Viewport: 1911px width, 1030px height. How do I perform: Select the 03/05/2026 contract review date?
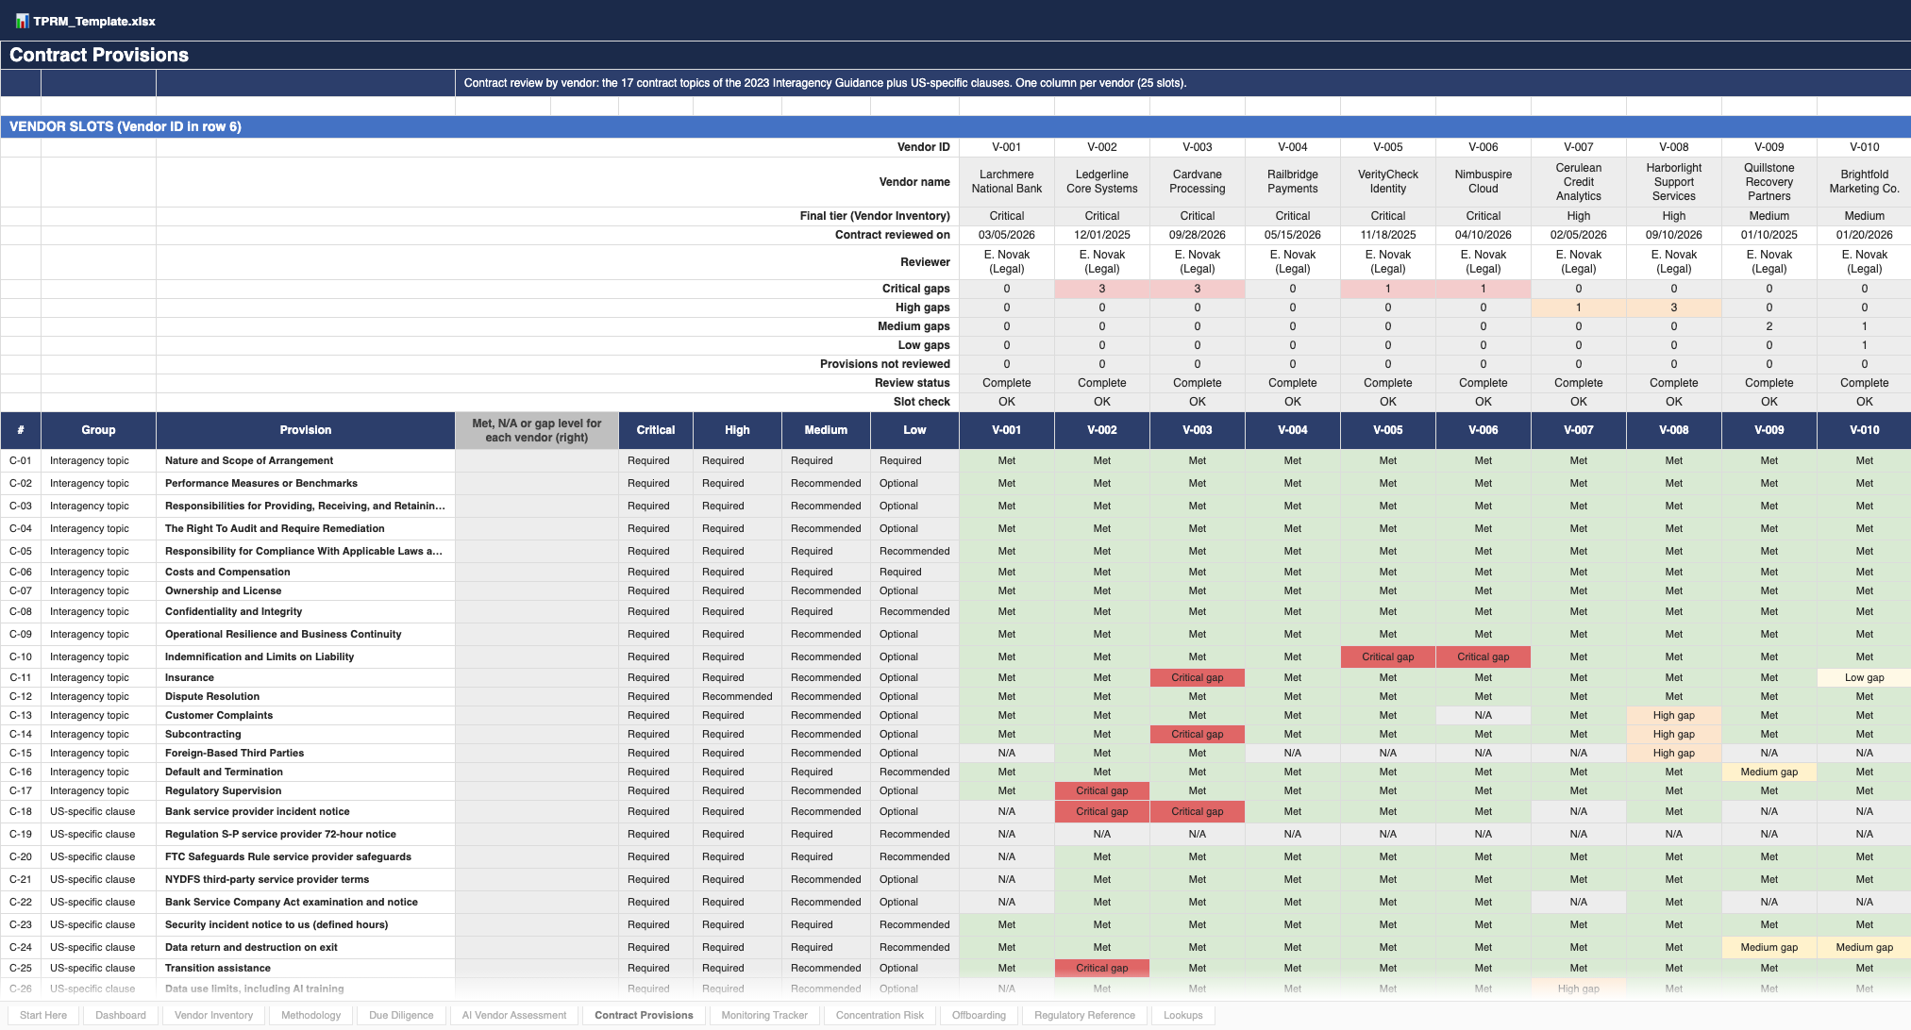click(x=1007, y=235)
